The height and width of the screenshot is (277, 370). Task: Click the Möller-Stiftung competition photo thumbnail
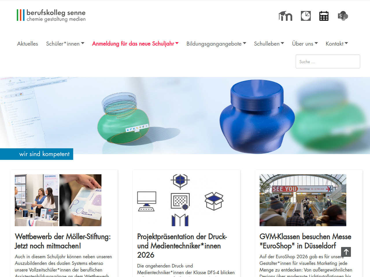click(x=58, y=200)
